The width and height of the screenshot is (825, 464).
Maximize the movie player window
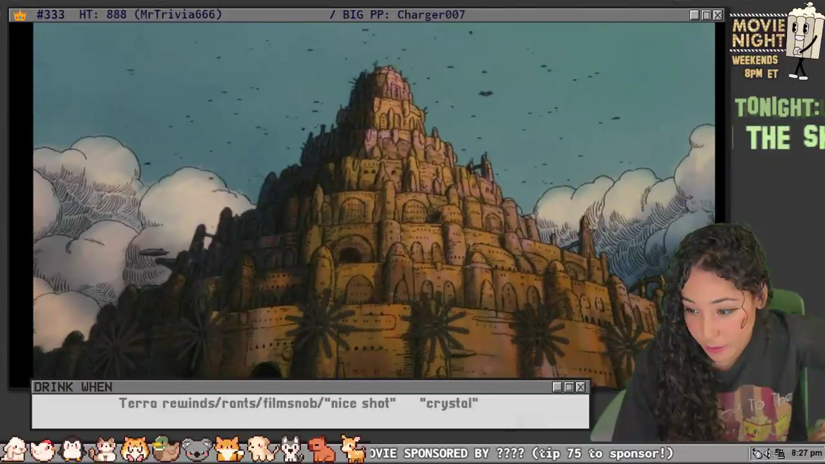tap(706, 15)
